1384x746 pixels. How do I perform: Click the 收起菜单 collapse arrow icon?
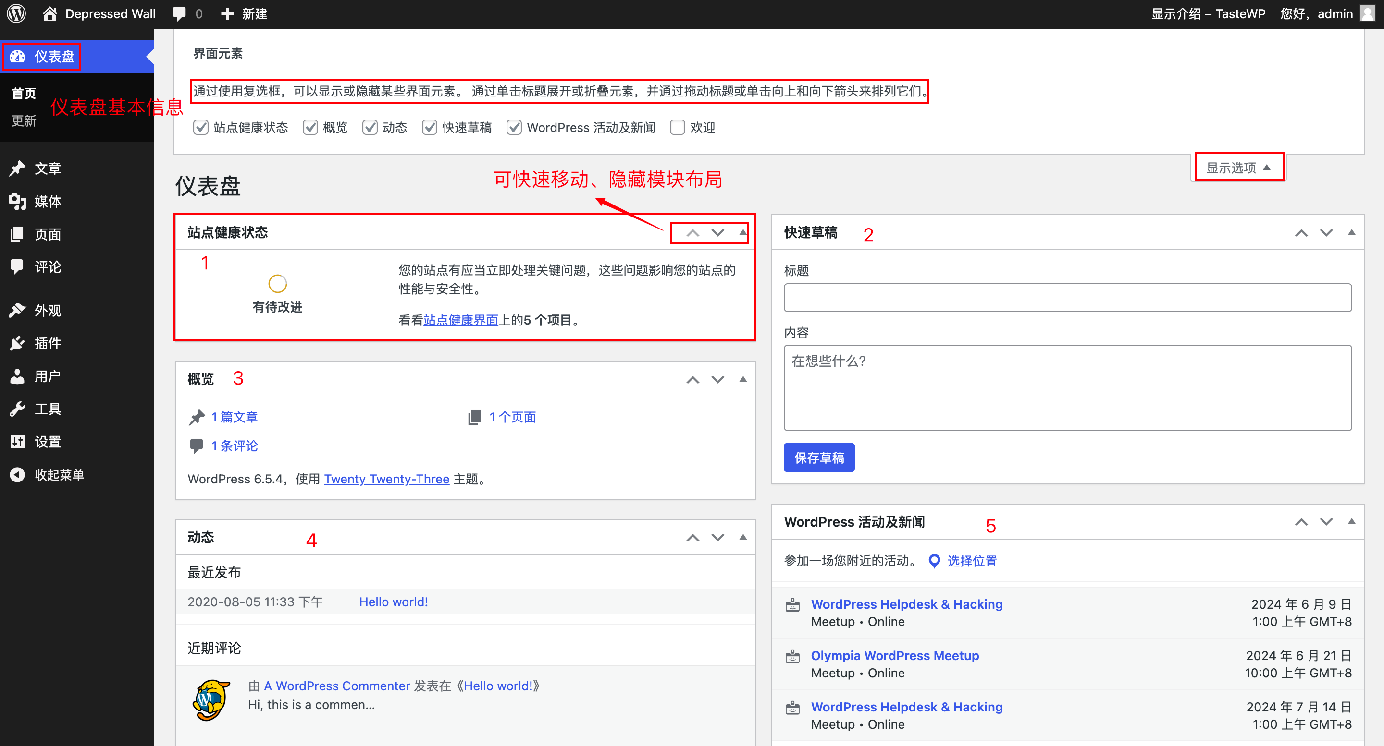pos(18,475)
